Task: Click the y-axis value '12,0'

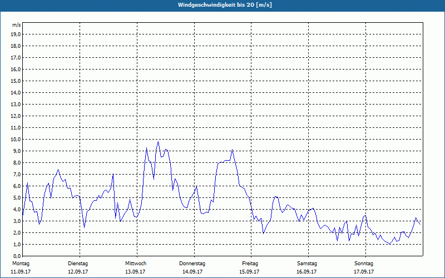Action: click(x=16, y=116)
